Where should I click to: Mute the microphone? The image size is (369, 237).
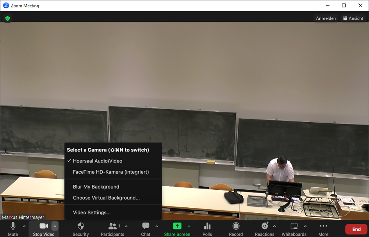click(13, 229)
